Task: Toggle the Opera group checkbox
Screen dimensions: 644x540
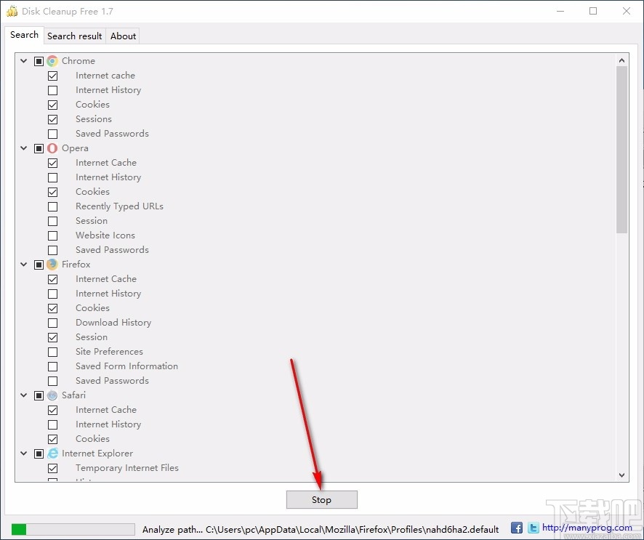Action: pos(39,148)
